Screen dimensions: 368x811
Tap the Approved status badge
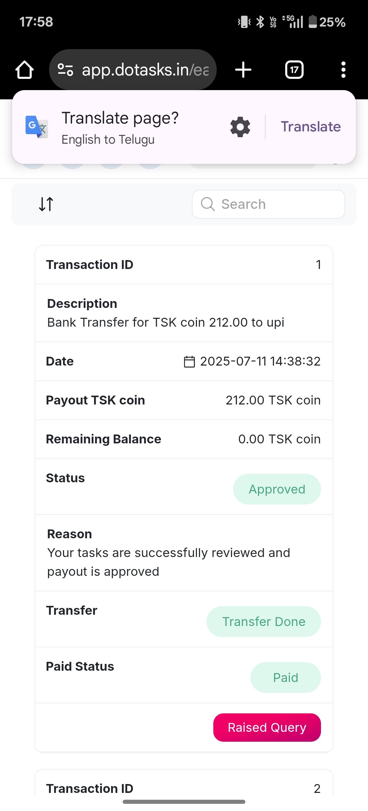point(277,489)
